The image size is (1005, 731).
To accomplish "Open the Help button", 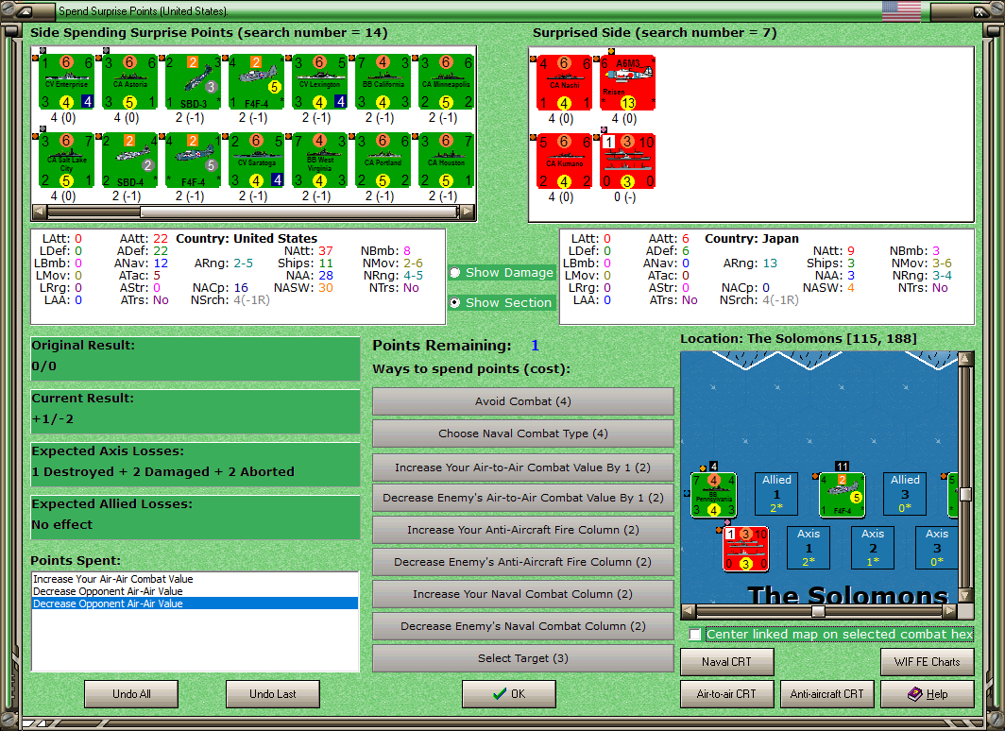I will click(x=928, y=694).
